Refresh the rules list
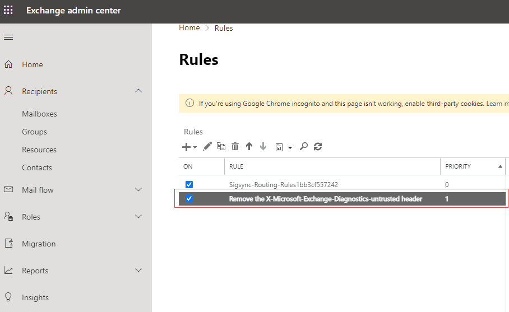509x312 pixels. click(x=318, y=146)
